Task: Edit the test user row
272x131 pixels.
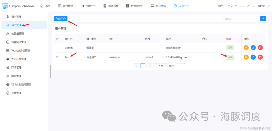Action: [x=253, y=57]
